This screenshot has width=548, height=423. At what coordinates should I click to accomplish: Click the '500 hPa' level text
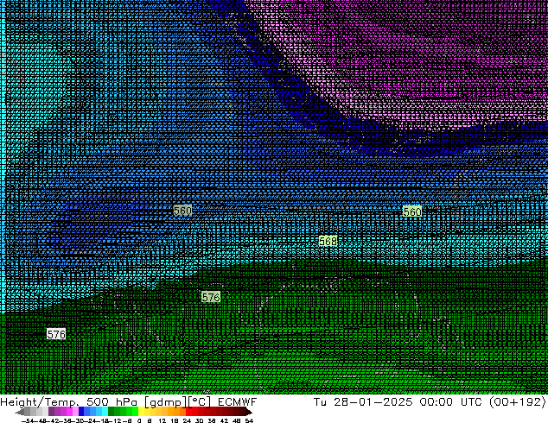[112, 402]
